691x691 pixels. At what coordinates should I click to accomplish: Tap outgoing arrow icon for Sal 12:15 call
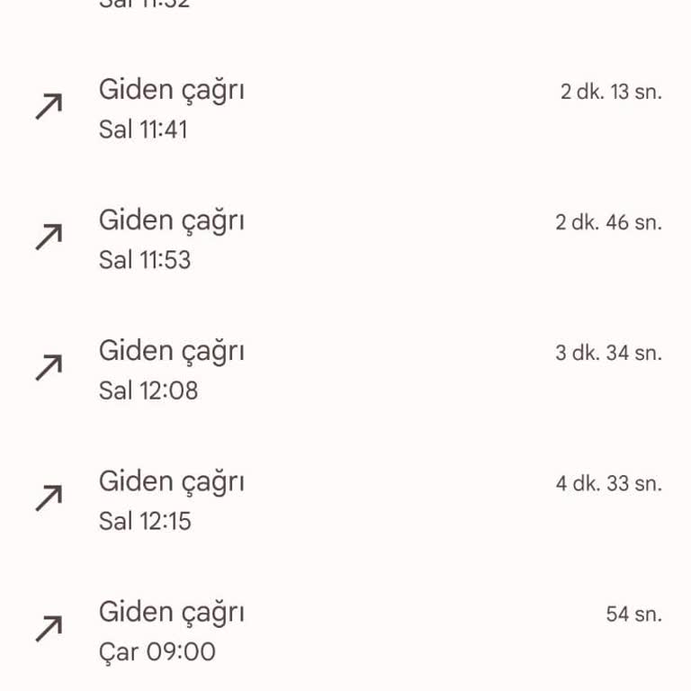pyautogui.click(x=49, y=498)
